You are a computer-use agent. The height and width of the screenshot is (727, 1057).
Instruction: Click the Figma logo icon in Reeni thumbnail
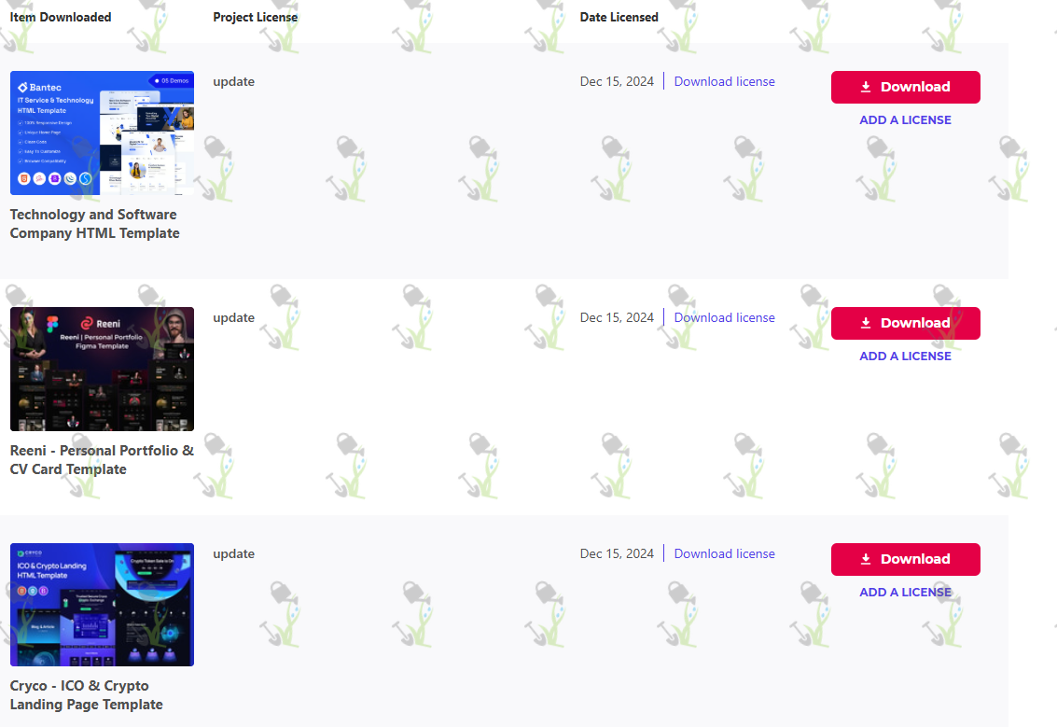pyautogui.click(x=52, y=325)
